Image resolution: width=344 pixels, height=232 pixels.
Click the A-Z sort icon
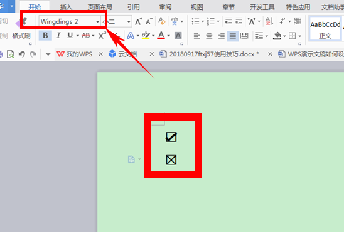tap(269, 21)
